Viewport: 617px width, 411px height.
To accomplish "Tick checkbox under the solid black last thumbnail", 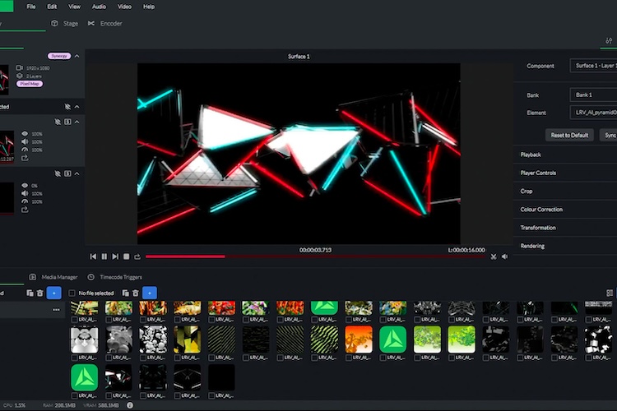I will pos(211,395).
